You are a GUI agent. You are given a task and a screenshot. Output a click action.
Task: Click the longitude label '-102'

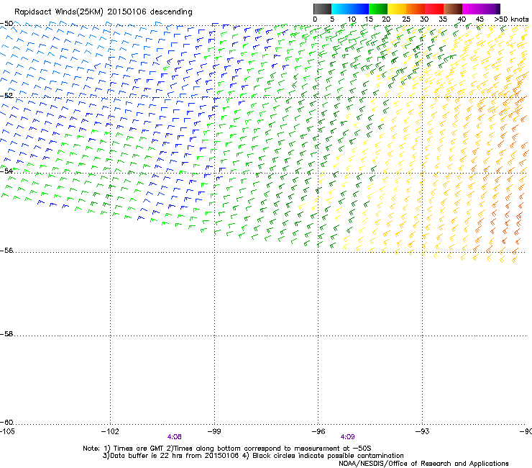pyautogui.click(x=110, y=431)
